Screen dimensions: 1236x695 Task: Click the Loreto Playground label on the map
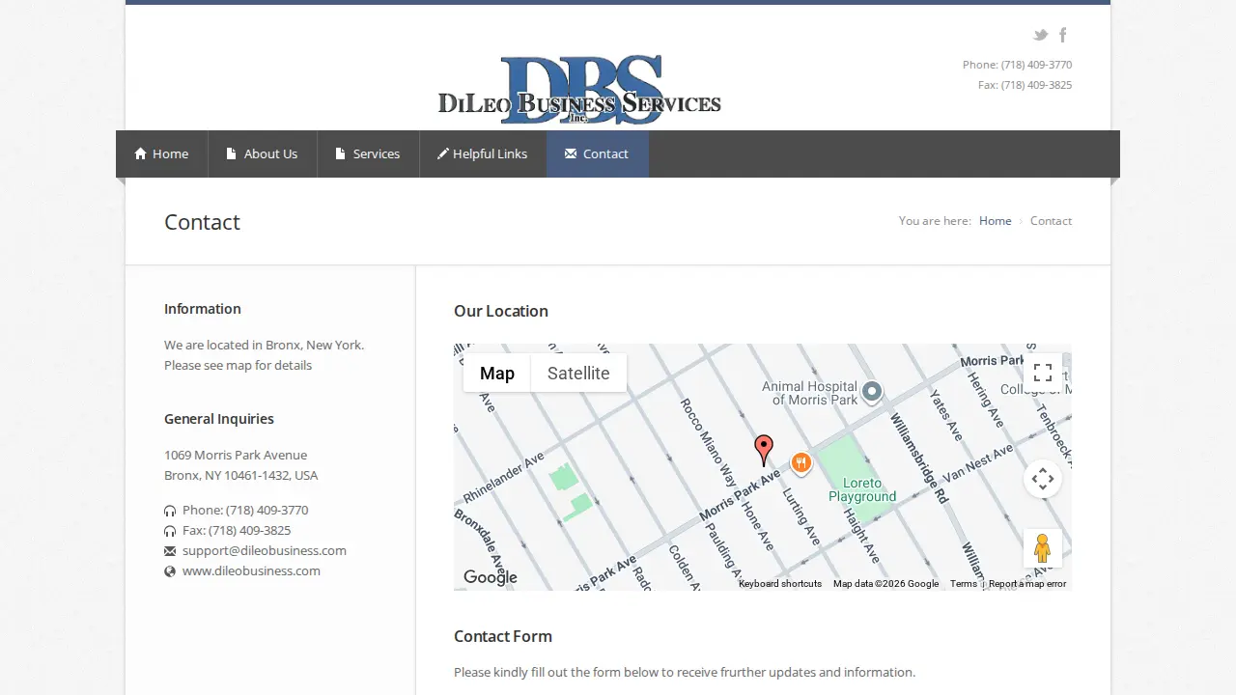click(x=862, y=490)
